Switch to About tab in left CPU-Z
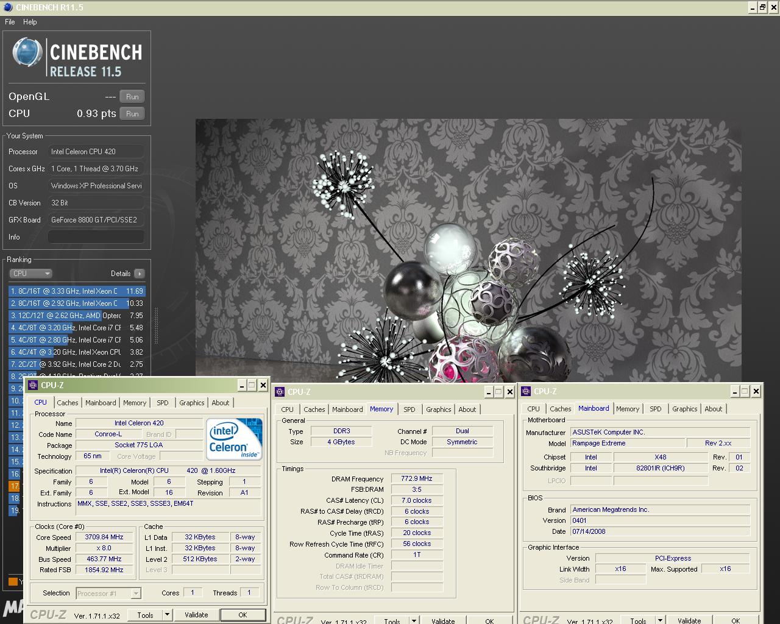 [221, 403]
